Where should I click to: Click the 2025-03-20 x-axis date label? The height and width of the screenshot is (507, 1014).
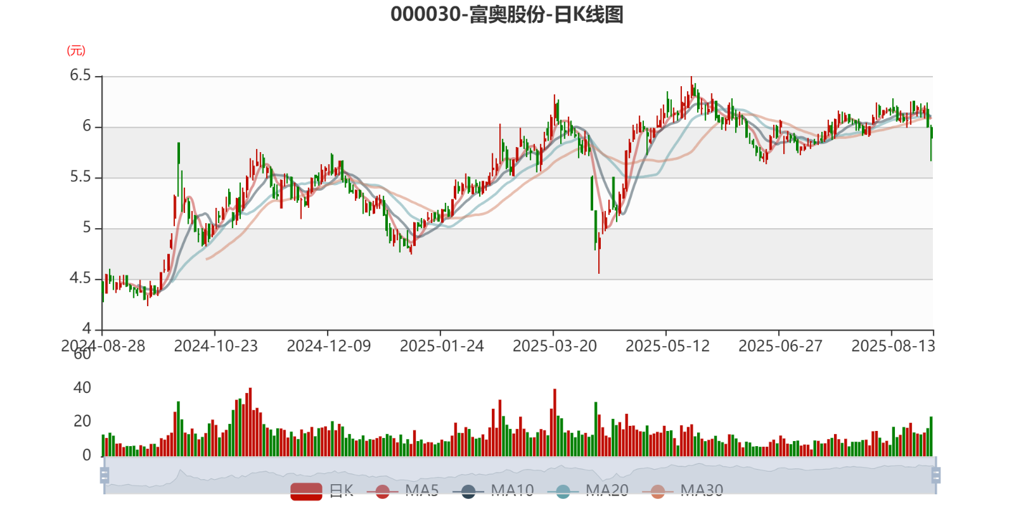pyautogui.click(x=555, y=346)
